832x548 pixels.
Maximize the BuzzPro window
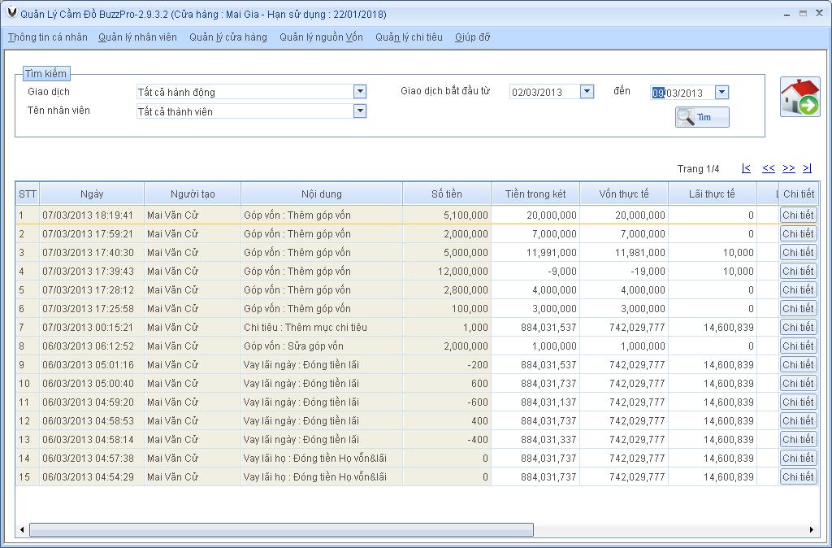point(803,13)
